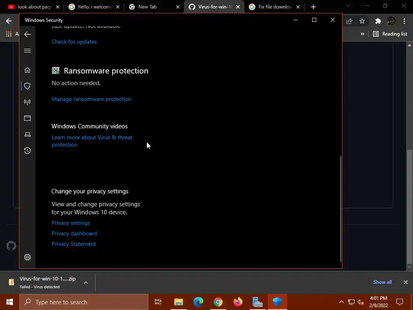The height and width of the screenshot is (310, 413).
Task: Open the hamburger navigation menu
Action: pyautogui.click(x=27, y=50)
